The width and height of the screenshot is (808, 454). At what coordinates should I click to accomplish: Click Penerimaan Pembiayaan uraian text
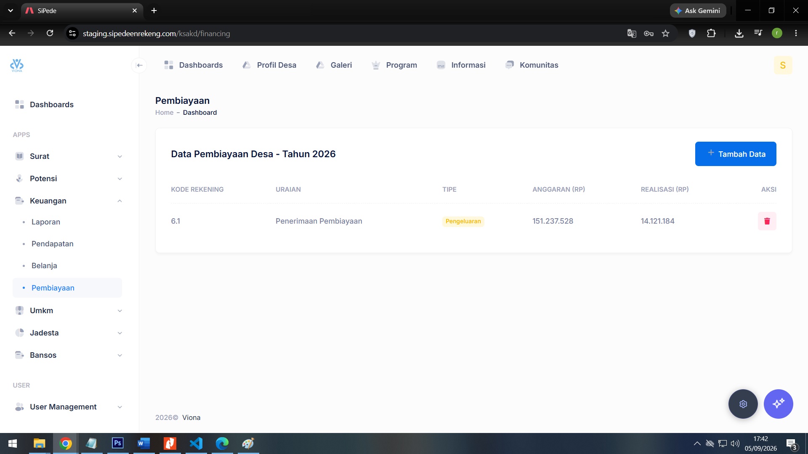319,221
